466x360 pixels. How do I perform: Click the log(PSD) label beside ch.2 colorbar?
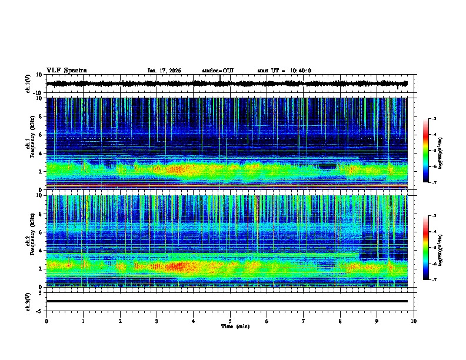click(441, 249)
